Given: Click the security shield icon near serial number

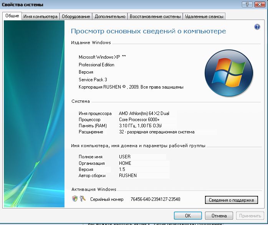Looking at the screenshot, I should click(75, 199).
